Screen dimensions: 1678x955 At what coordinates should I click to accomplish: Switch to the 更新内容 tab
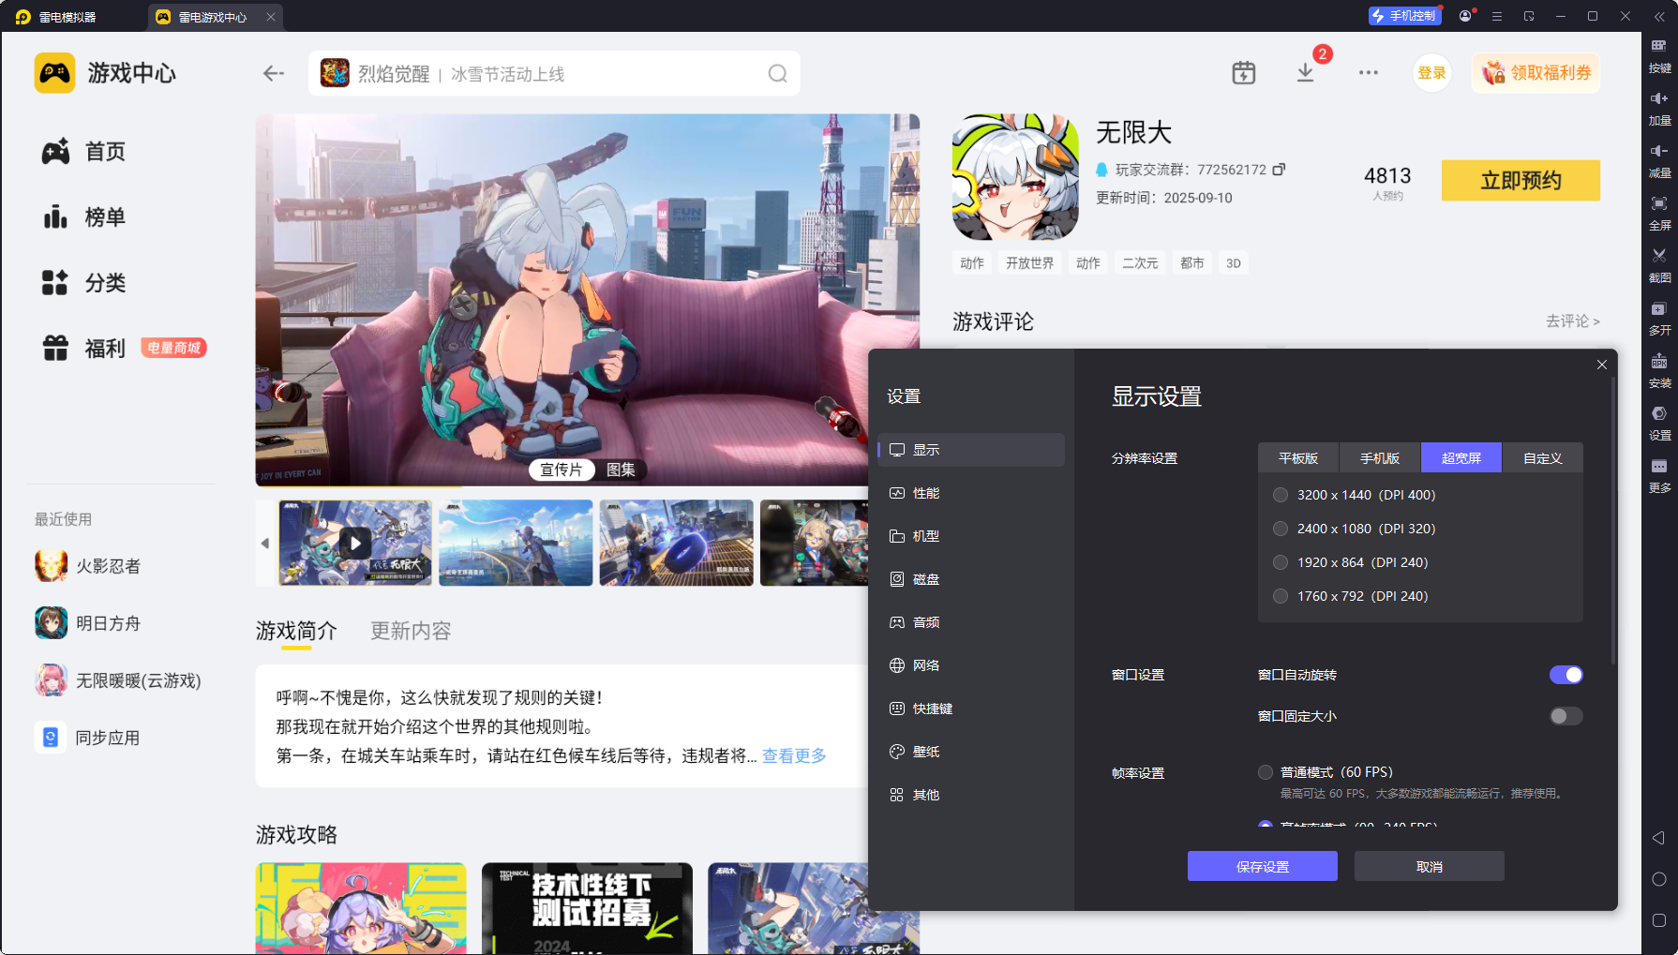tap(410, 630)
